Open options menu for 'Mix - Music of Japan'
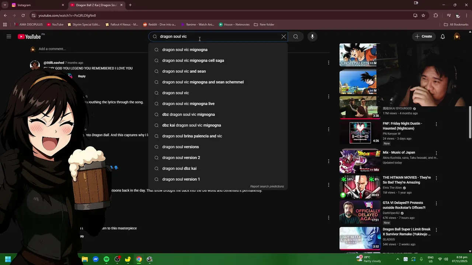Viewport: 472px width, 265px height. [436, 153]
